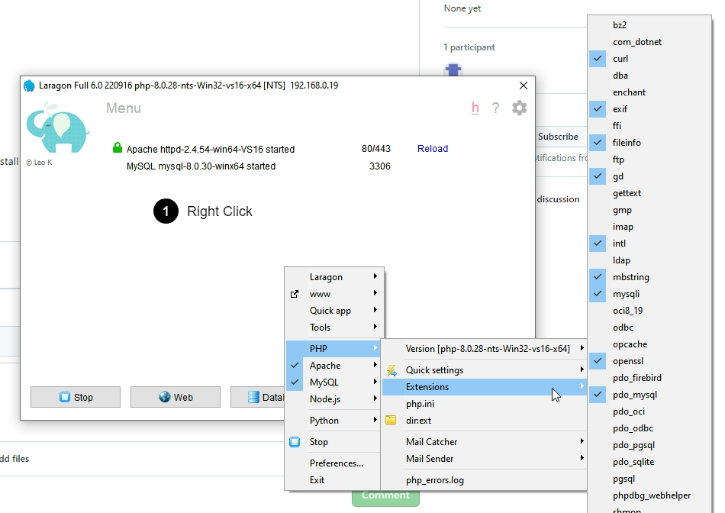
Task: Click the green Comment button
Action: point(385,497)
